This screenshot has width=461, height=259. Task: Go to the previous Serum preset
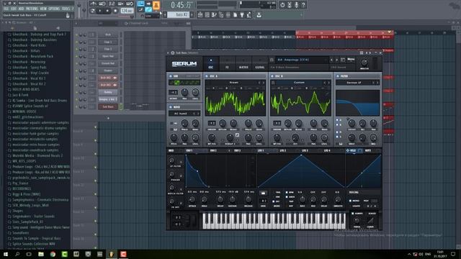pyautogui.click(x=331, y=60)
